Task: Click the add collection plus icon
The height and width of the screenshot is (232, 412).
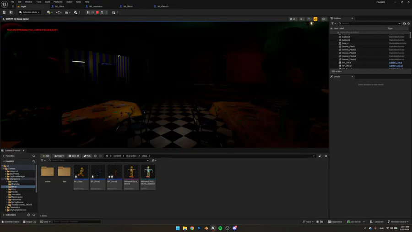Action: [x=28, y=215]
